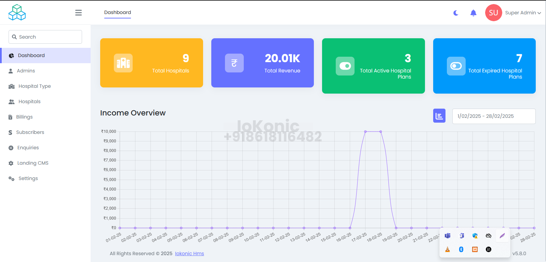Click the Total Hospitals card
Viewport: 546px width, 262px height.
[x=151, y=63]
